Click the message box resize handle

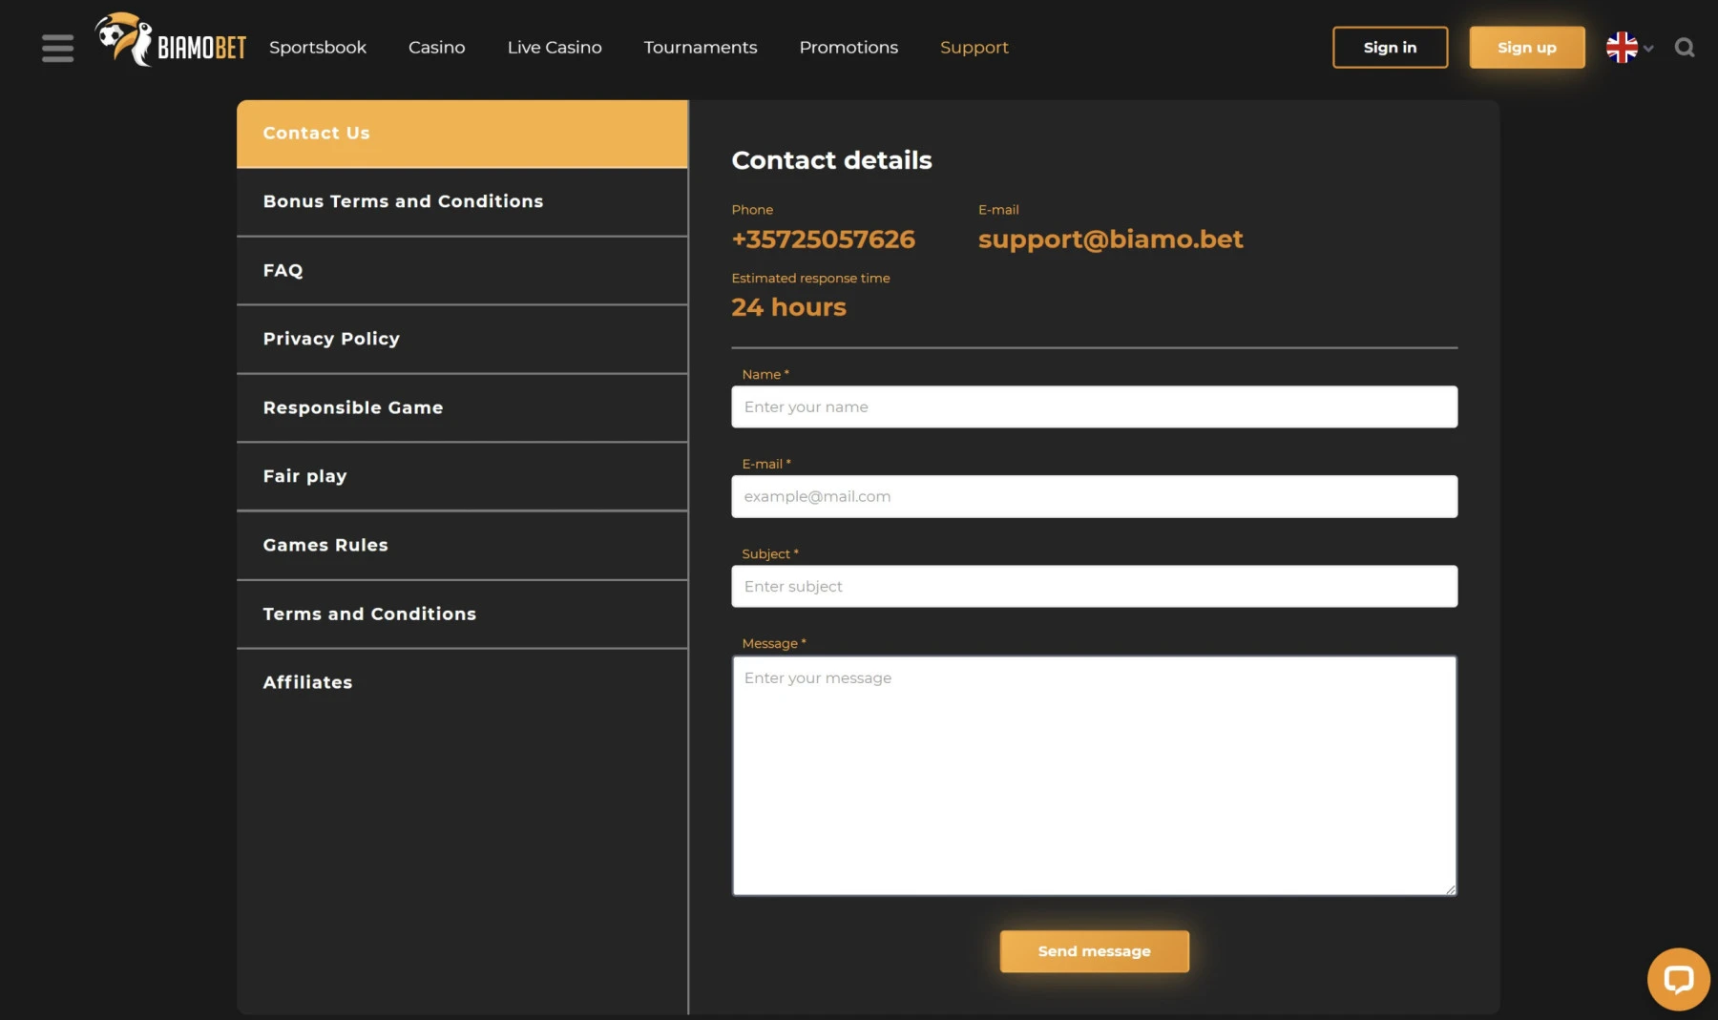tap(1451, 889)
